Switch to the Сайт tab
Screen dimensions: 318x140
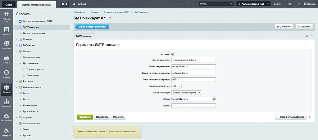click(x=9, y=4)
